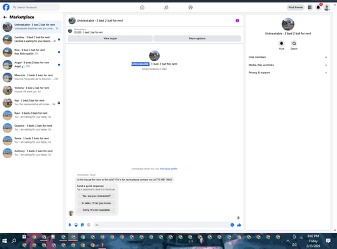Click the View buyer button
This screenshot has height=249, width=337.
[110, 38]
